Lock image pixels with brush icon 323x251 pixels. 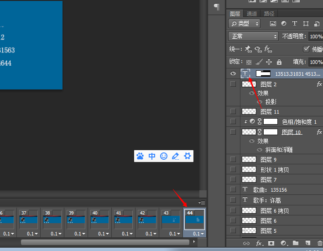click(259, 62)
